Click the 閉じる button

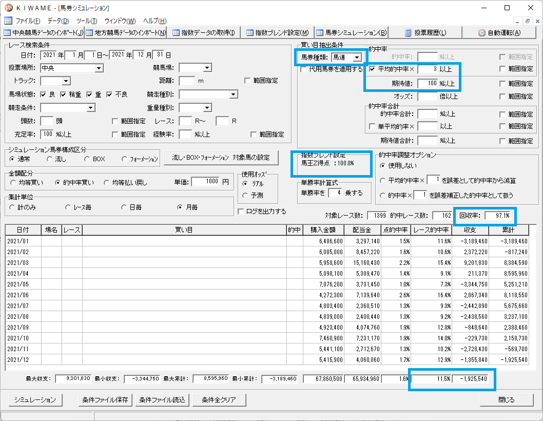[506, 400]
